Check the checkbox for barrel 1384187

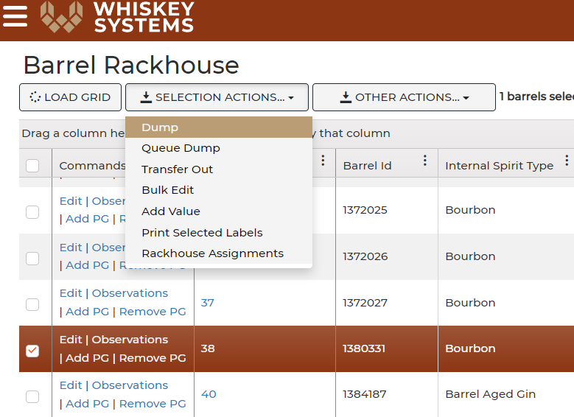click(32, 396)
